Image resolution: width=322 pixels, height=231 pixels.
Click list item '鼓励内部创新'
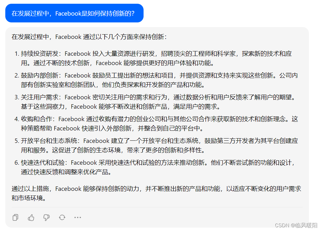[x=156, y=80]
